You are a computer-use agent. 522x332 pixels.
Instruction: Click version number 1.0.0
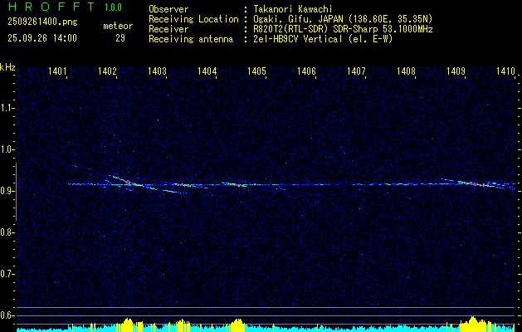point(113,7)
